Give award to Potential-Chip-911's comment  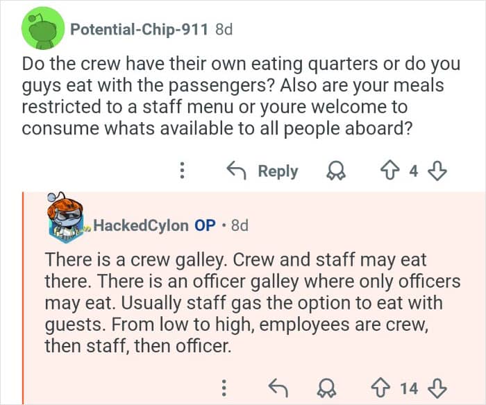[335, 171]
